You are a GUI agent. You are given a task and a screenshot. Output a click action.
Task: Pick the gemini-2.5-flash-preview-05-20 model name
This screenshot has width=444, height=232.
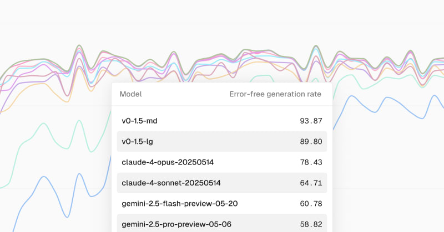[179, 203]
